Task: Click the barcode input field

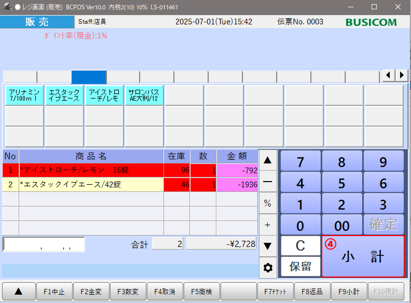Action: click(44, 244)
